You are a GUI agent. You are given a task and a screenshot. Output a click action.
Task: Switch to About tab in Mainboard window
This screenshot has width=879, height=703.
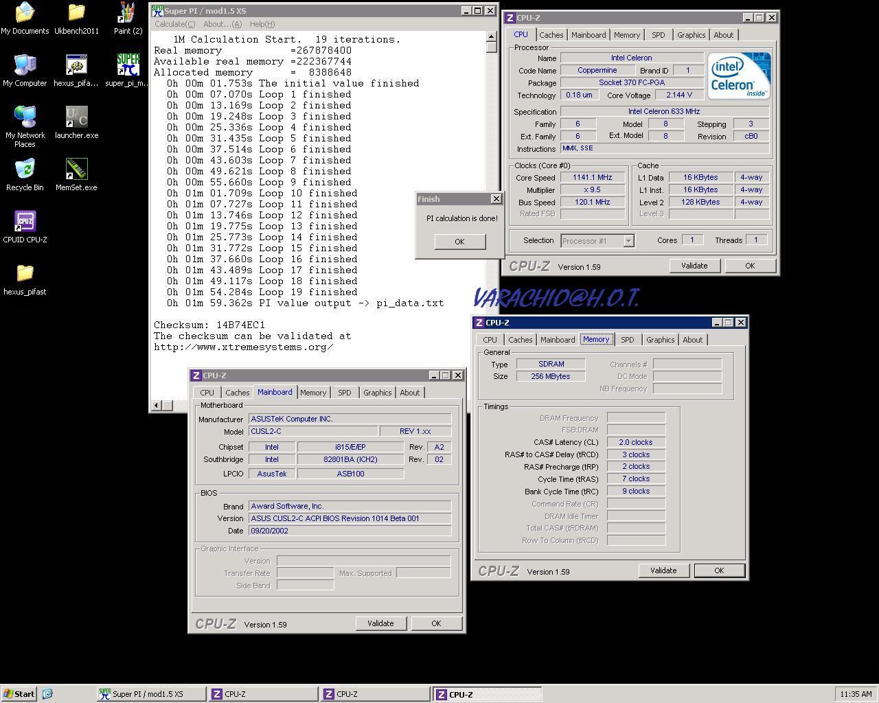point(410,393)
